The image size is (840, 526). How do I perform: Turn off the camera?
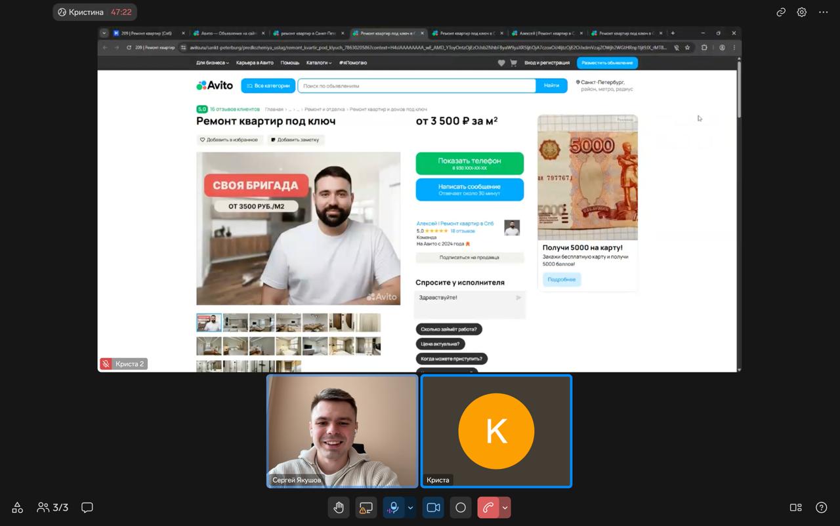[x=433, y=508]
